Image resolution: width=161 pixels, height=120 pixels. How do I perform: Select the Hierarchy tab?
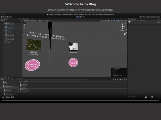click(4, 19)
